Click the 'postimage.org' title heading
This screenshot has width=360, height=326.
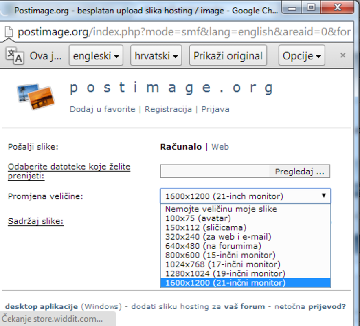171,88
